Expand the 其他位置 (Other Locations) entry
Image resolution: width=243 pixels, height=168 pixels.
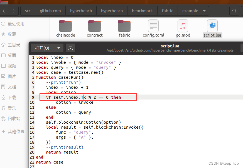point(17,131)
